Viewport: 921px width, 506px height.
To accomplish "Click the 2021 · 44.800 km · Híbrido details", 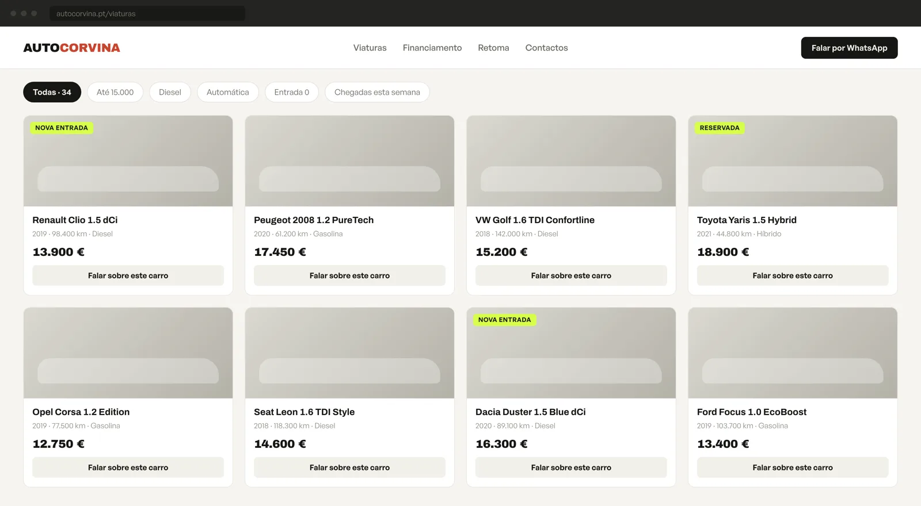I will pyautogui.click(x=739, y=234).
